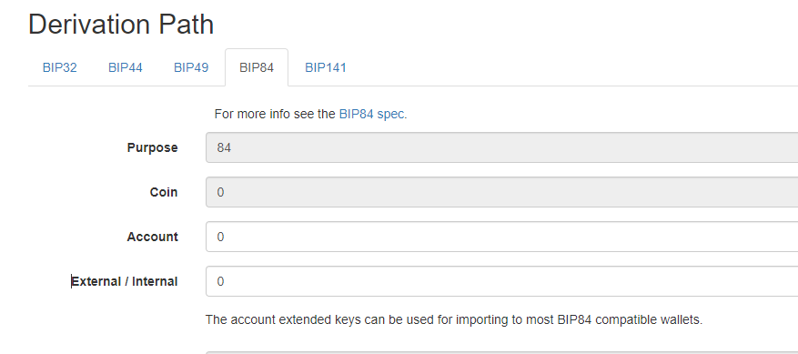The image size is (798, 354).
Task: Click the Coin field label
Action: click(164, 192)
